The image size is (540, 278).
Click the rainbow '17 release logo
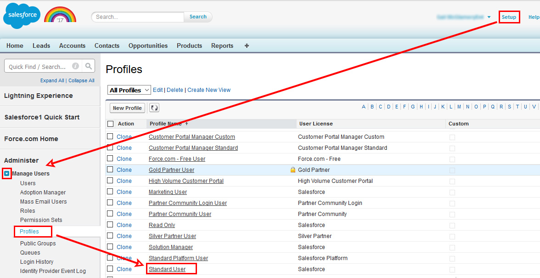pyautogui.click(x=60, y=15)
